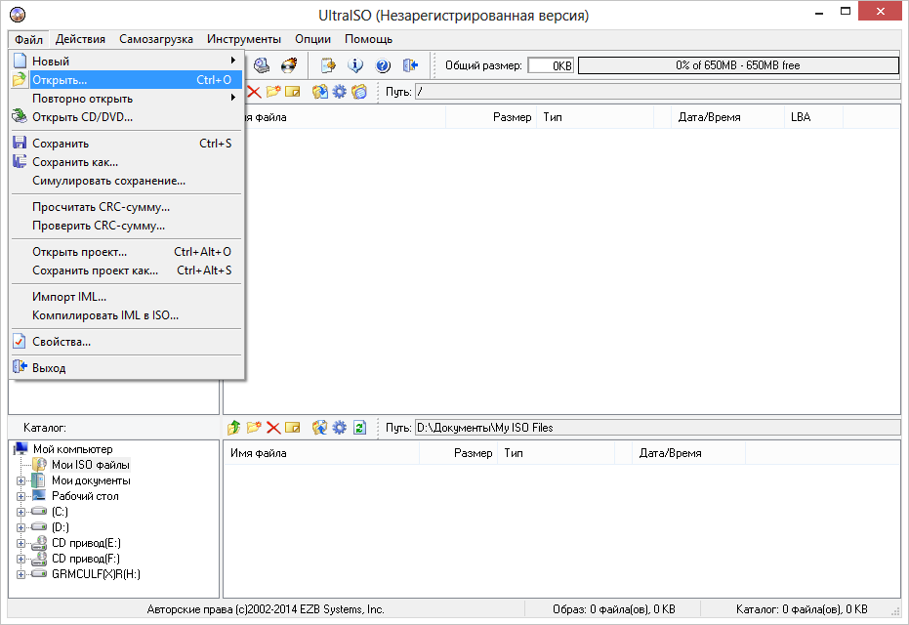Select Мой компьютер in catalog tree

72,449
